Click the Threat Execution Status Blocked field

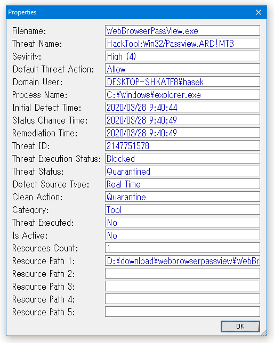coord(182,158)
